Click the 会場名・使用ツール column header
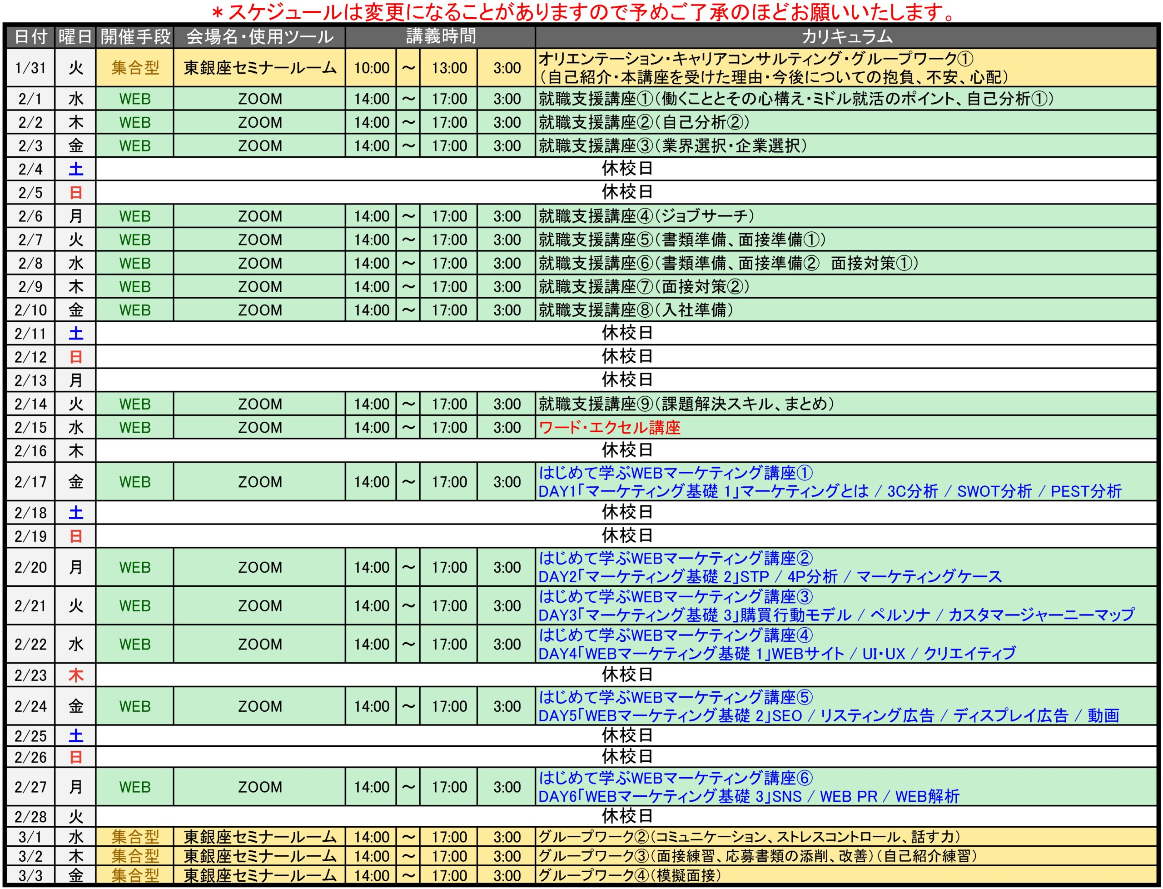 tap(260, 36)
